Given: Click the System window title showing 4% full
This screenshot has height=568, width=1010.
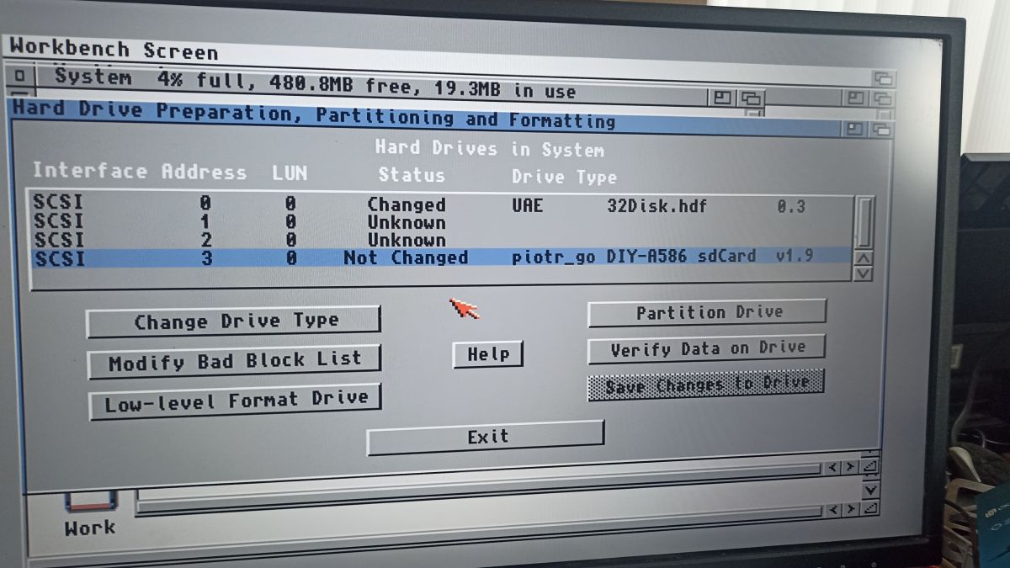Looking at the screenshot, I should [x=316, y=82].
